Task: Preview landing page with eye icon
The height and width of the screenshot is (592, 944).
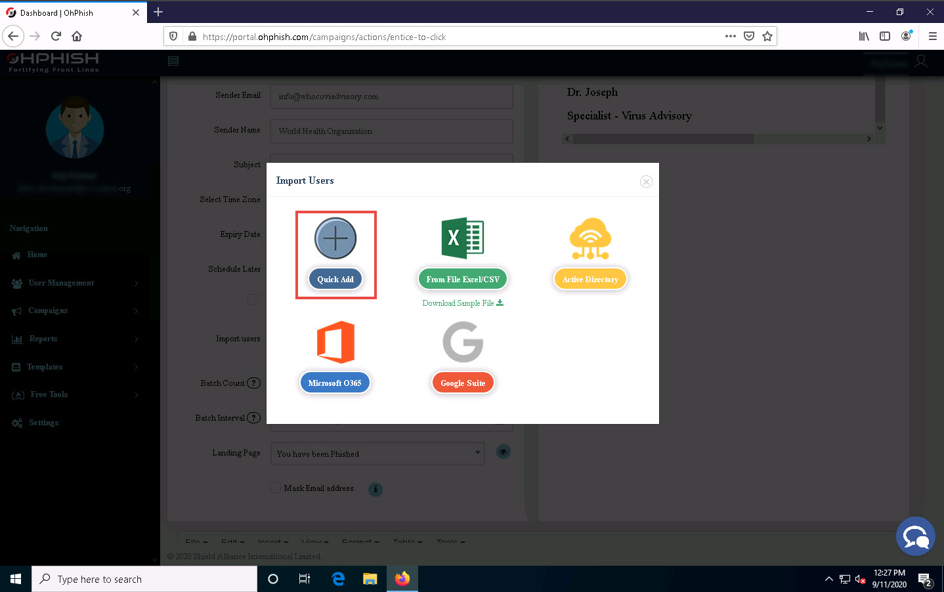Action: [x=504, y=452]
